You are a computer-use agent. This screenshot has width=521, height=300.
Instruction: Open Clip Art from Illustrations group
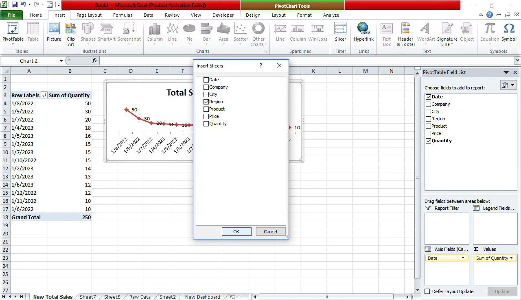[71, 34]
